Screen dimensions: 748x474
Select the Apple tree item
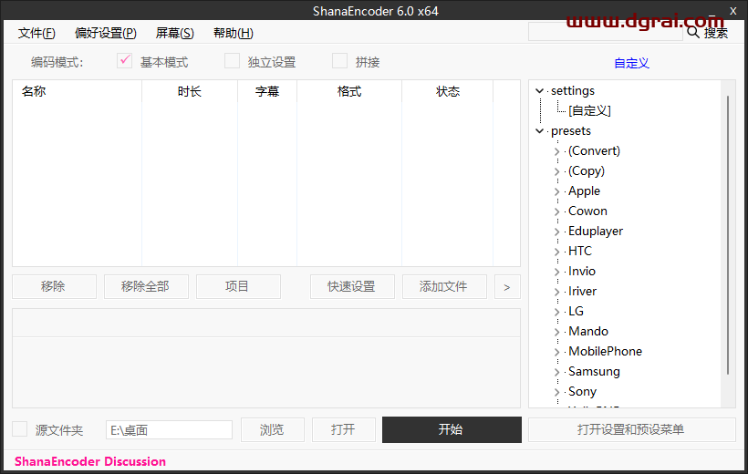point(584,191)
